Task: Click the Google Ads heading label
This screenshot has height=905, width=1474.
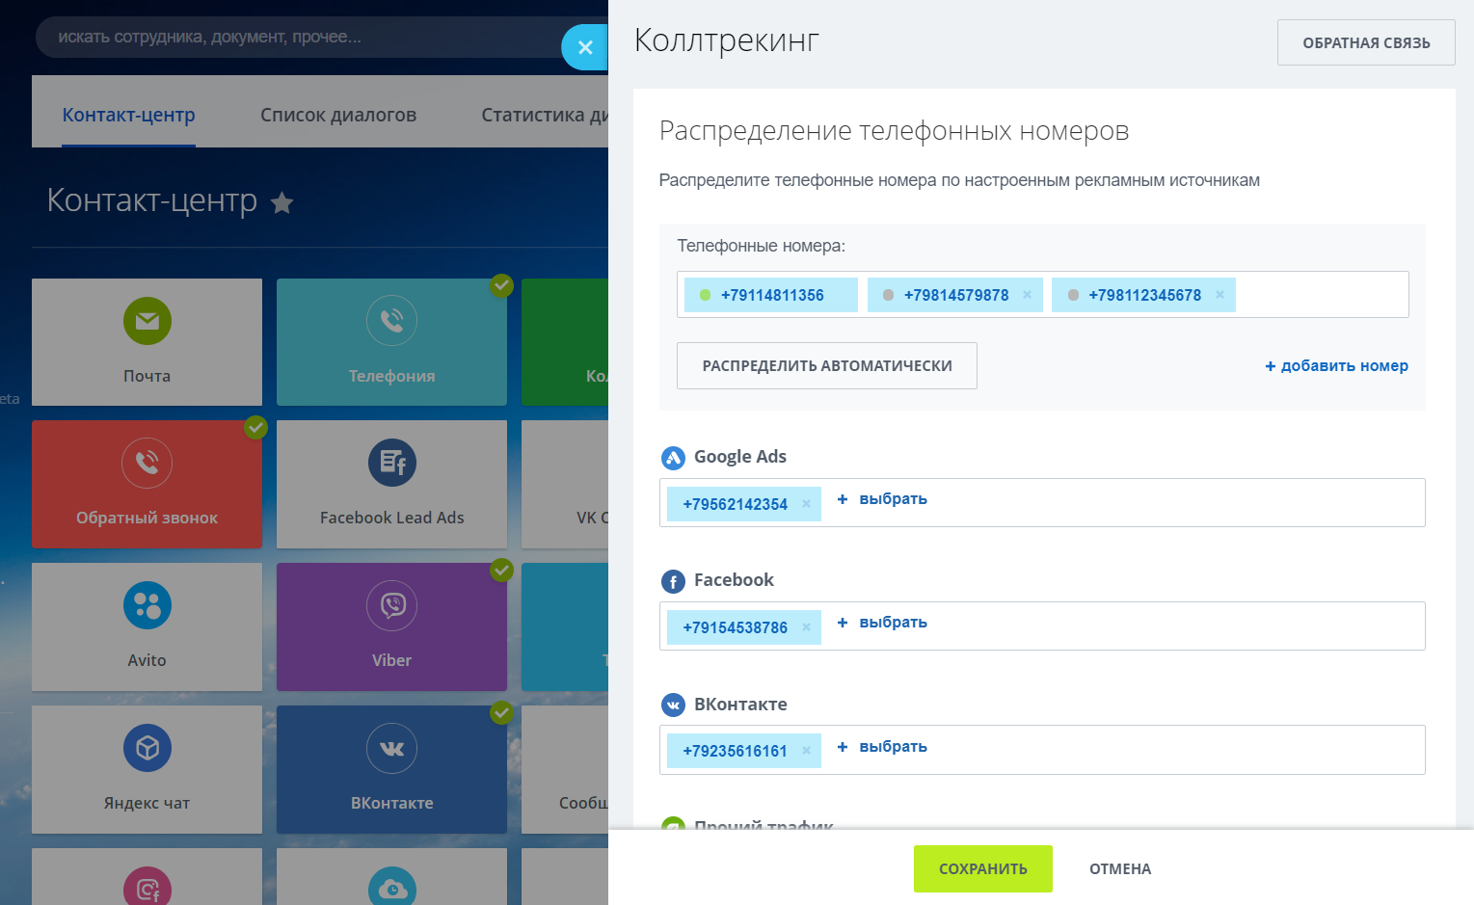Action: [x=740, y=457]
